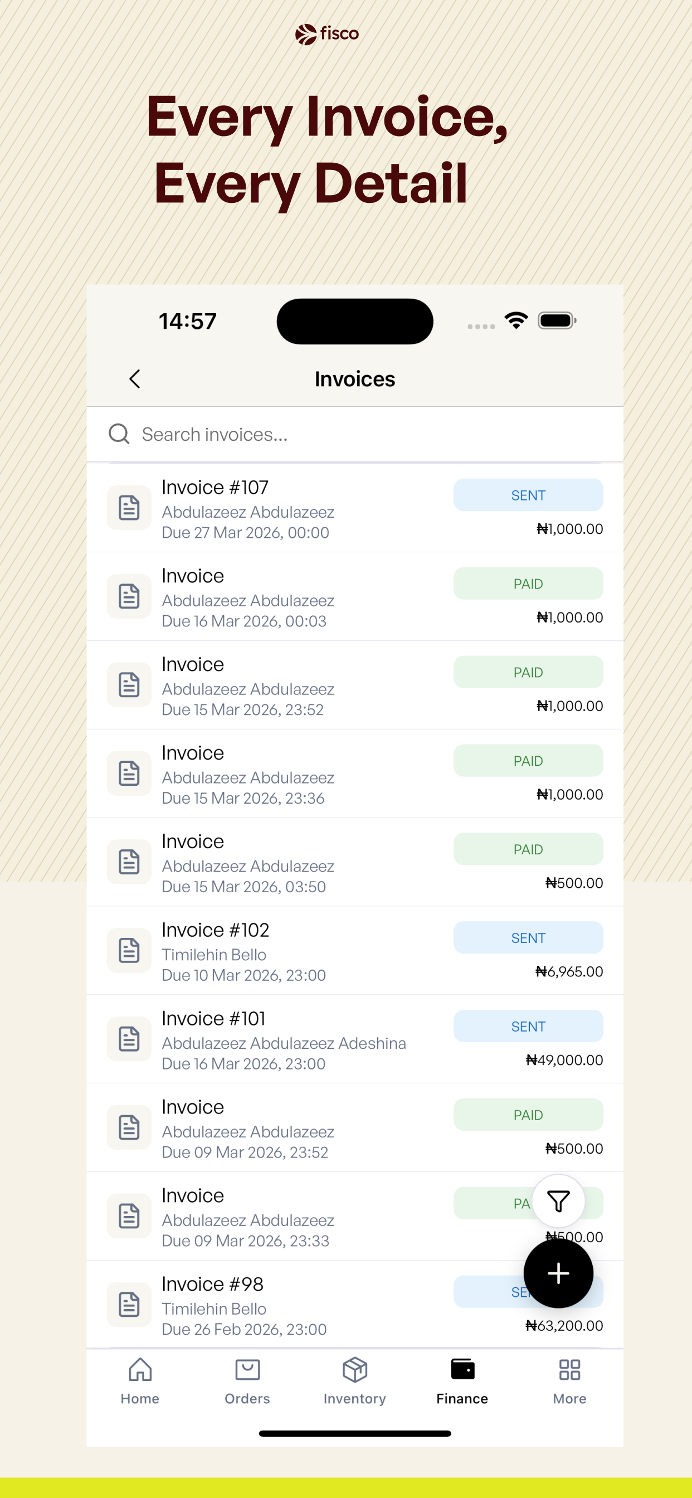
Task: Open invoice due 09 Mar 2026, 23:52
Action: 355,1127
